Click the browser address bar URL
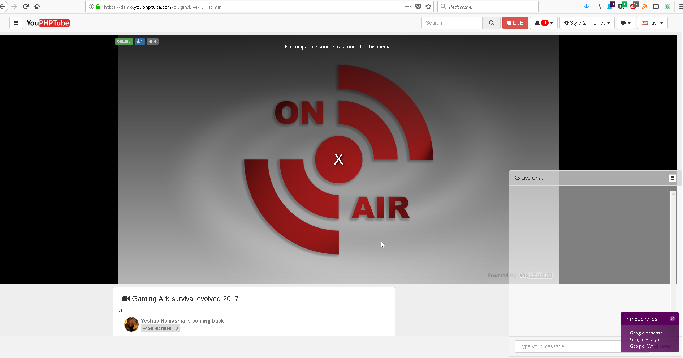 [x=163, y=7]
